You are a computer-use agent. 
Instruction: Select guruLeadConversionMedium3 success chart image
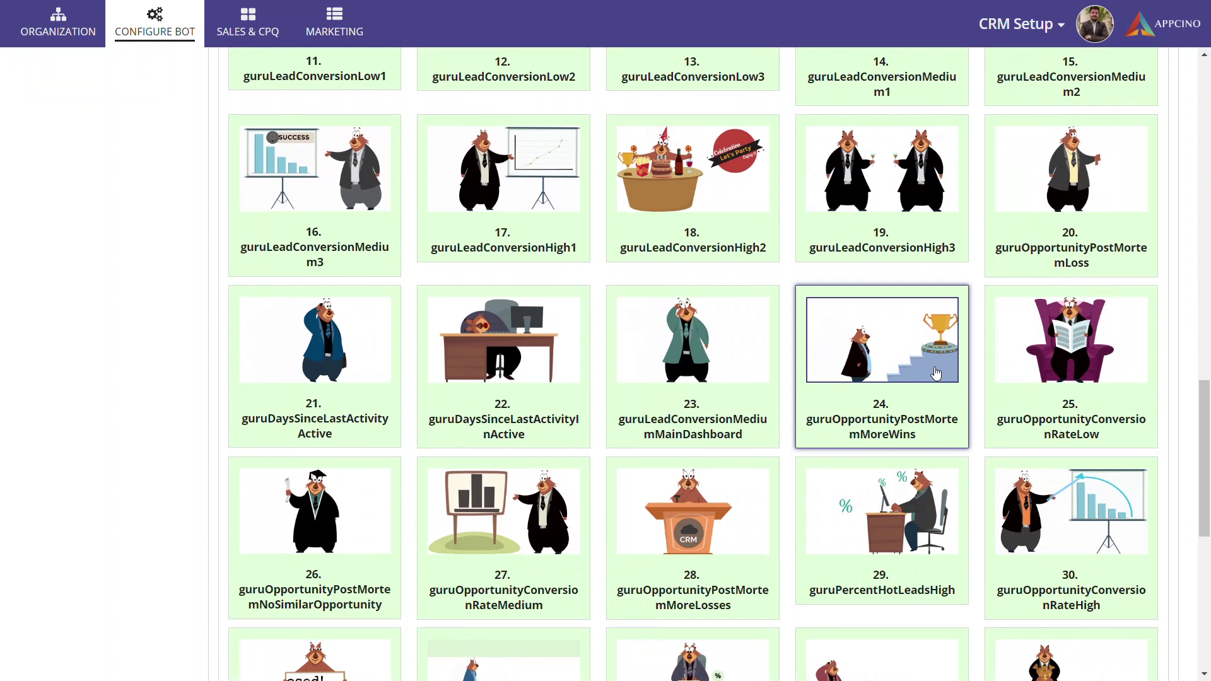pyautogui.click(x=315, y=169)
